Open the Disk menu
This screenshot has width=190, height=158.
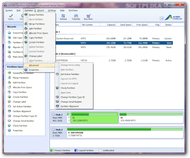(x=18, y=10)
